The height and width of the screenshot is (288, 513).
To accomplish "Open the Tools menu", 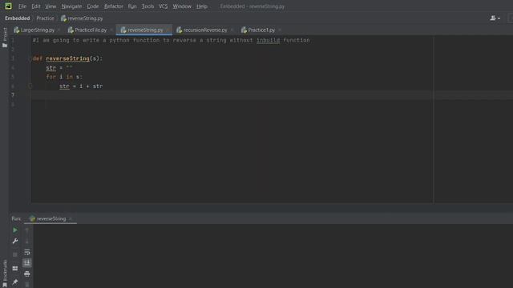I will pyautogui.click(x=147, y=6).
